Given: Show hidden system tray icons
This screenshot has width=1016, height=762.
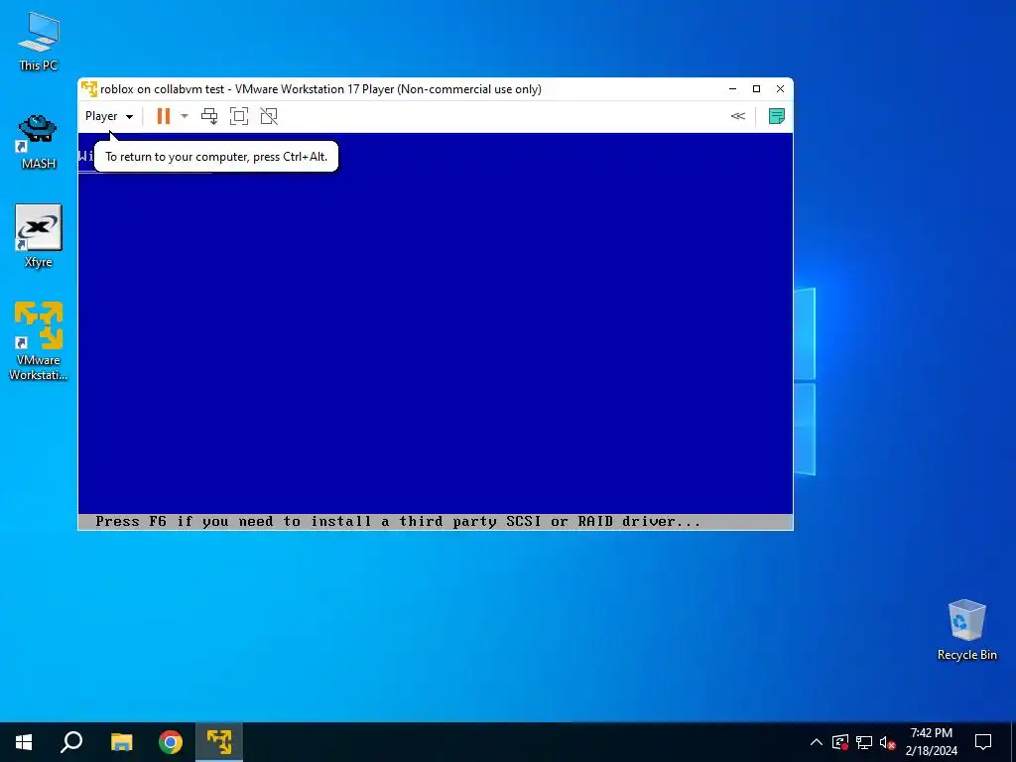Looking at the screenshot, I should pos(817,742).
